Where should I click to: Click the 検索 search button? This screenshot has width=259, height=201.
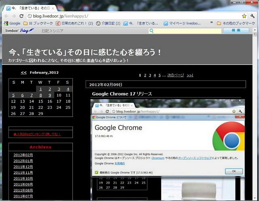(x=236, y=30)
